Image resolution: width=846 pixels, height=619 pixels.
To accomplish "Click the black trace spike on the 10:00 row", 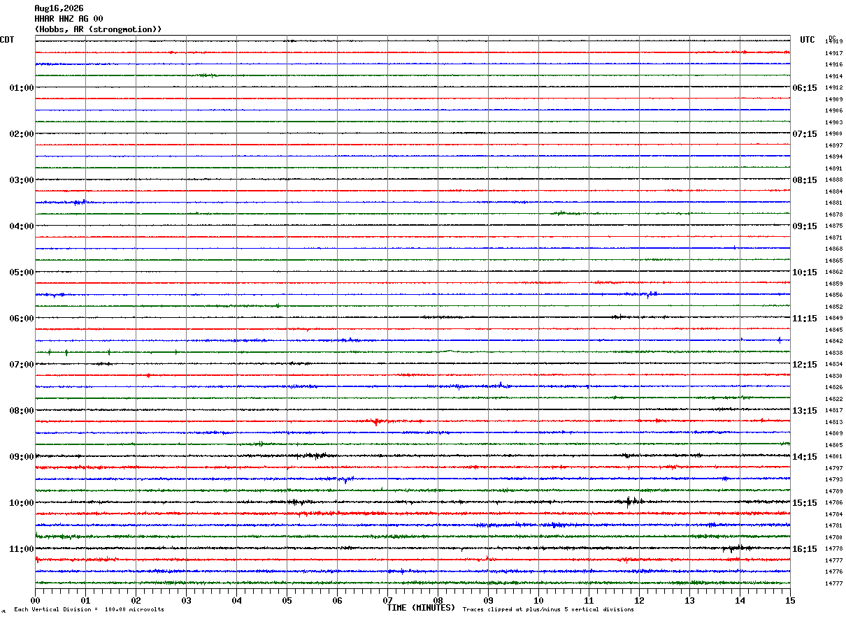I will click(x=629, y=501).
